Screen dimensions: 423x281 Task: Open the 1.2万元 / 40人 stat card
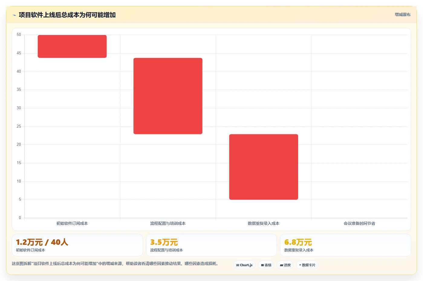77,245
